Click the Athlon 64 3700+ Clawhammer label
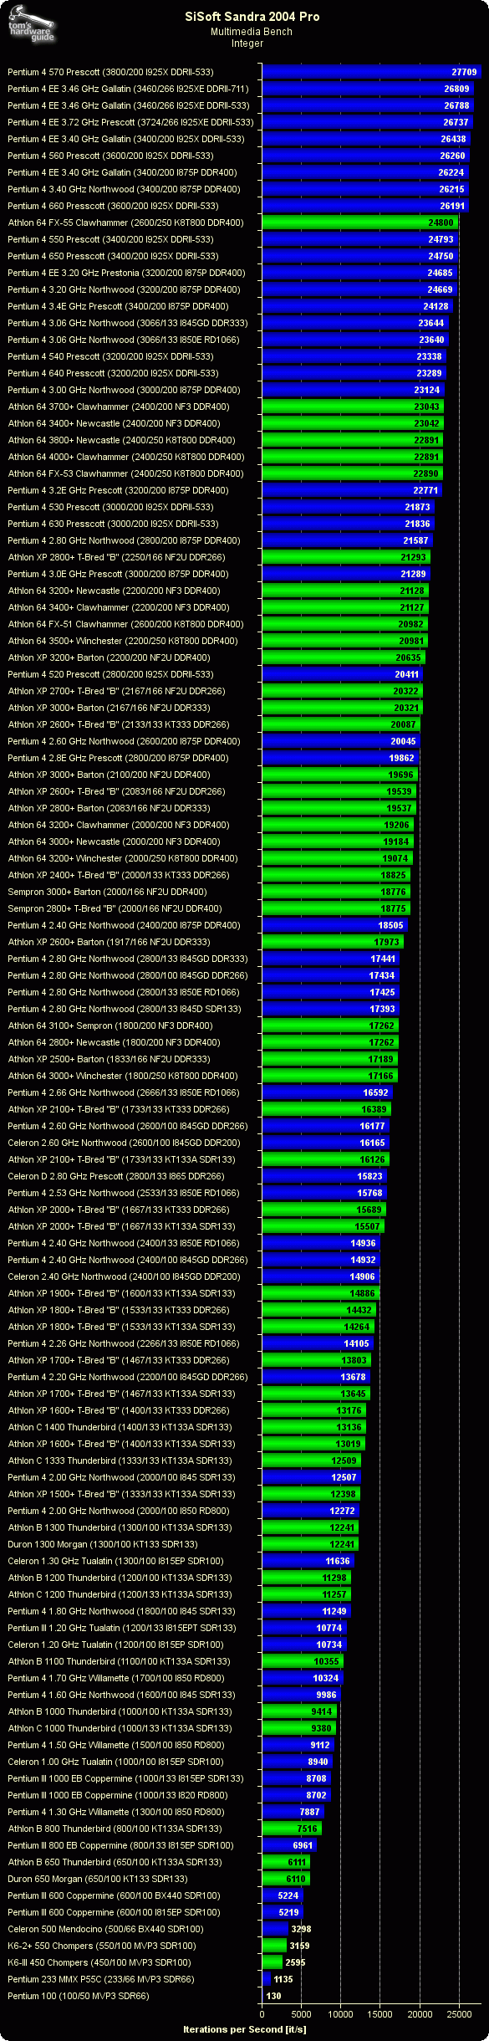The height and width of the screenshot is (2041, 489). tap(119, 407)
